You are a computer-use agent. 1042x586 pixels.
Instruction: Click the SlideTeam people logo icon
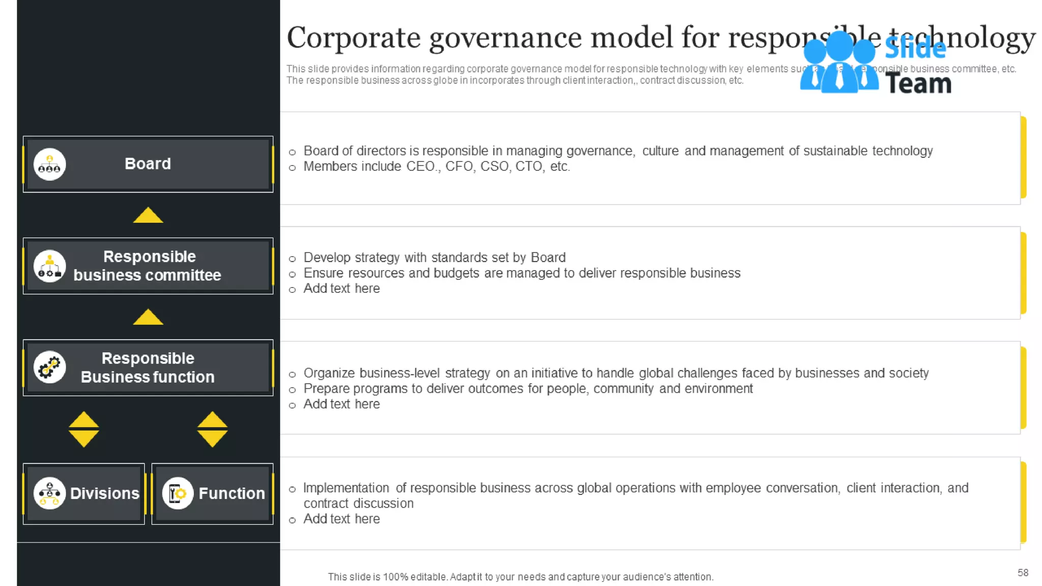pyautogui.click(x=839, y=62)
